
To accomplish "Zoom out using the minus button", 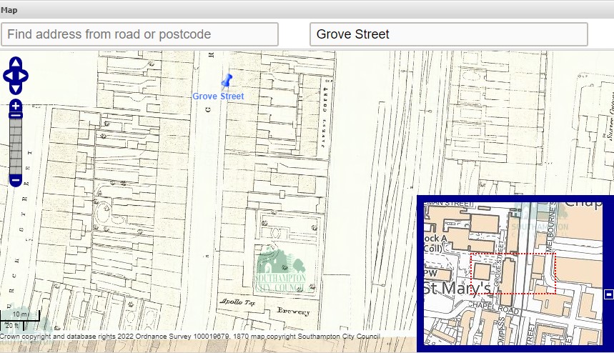I will click(x=16, y=181).
